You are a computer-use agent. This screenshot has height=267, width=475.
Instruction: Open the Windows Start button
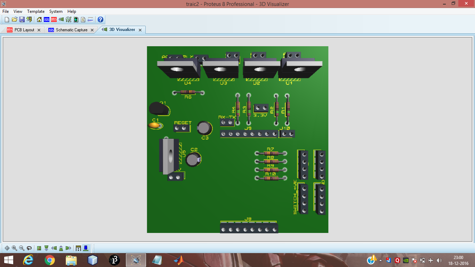(x=9, y=260)
